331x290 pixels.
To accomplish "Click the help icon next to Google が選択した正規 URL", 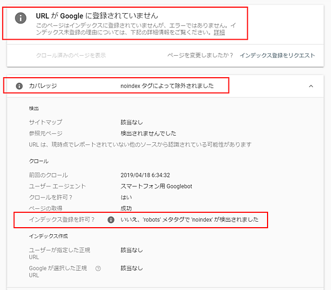I will [98, 268].
